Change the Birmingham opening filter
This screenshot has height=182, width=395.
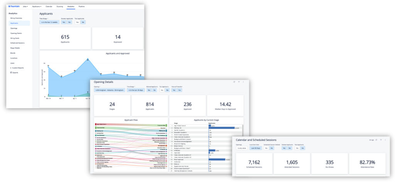click(x=110, y=90)
